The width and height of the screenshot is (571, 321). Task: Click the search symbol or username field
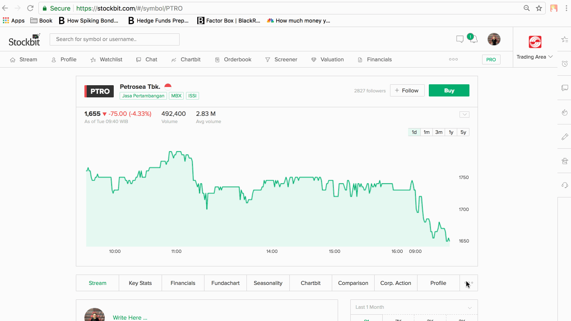pyautogui.click(x=115, y=39)
